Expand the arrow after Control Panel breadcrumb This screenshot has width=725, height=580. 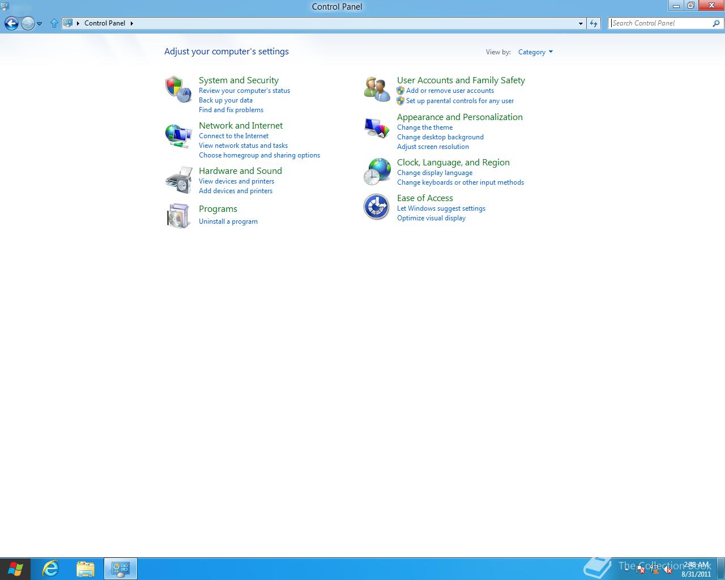click(x=131, y=23)
